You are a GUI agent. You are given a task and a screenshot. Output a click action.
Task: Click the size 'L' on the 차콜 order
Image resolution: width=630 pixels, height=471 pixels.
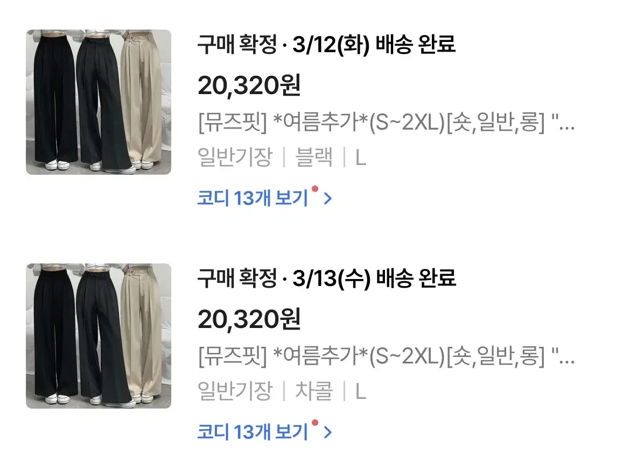click(361, 391)
